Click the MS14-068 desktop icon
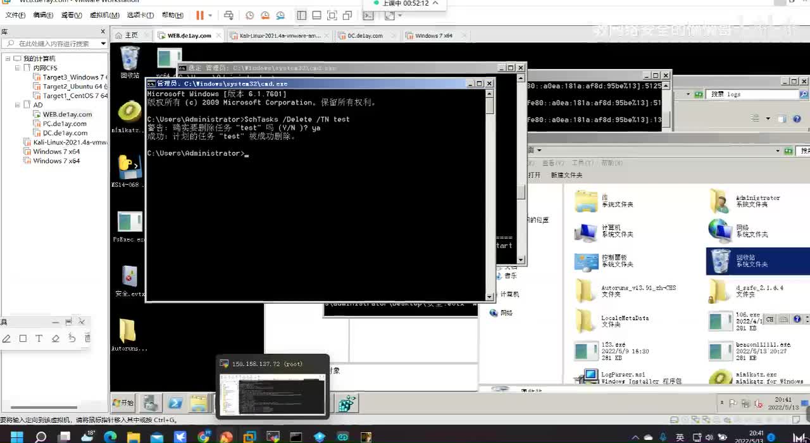 tap(130, 172)
